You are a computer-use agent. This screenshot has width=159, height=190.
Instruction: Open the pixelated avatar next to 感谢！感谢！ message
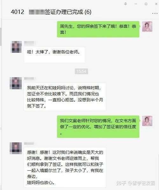pyautogui.click(x=16, y=148)
